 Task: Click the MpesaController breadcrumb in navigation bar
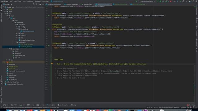(x=57, y=1)
